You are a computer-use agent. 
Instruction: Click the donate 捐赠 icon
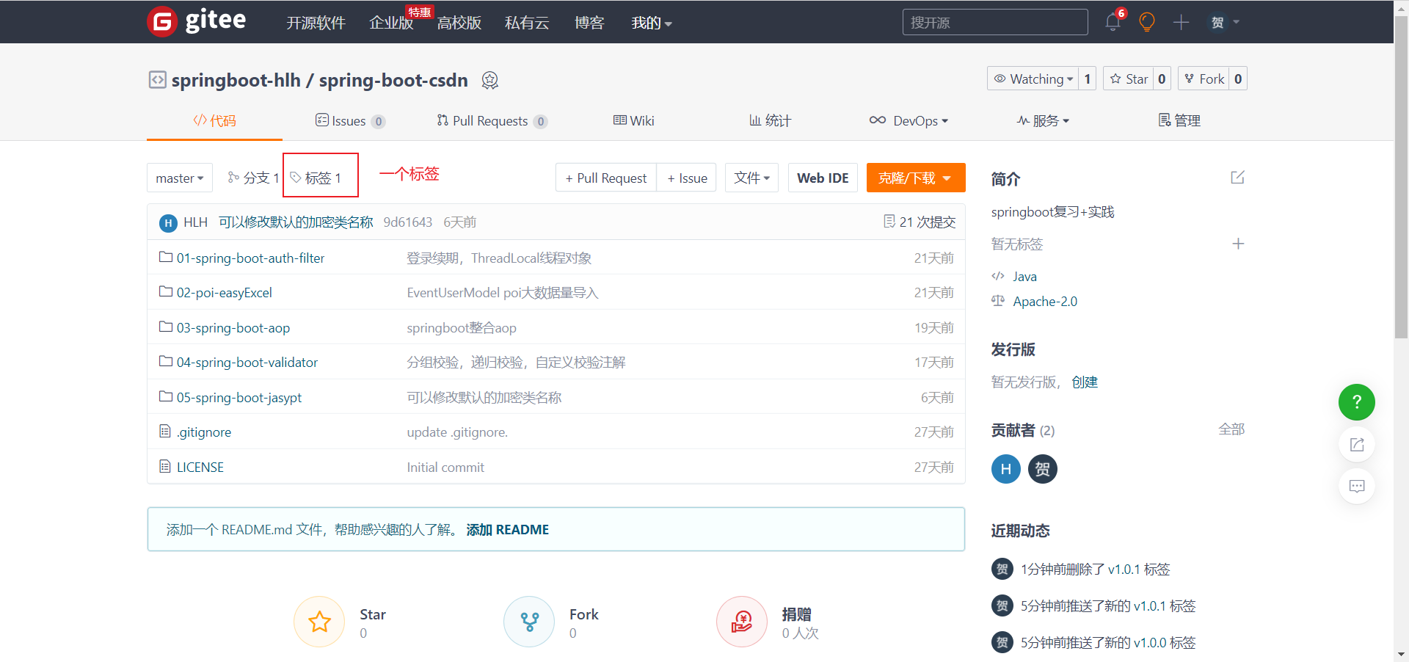(x=742, y=622)
